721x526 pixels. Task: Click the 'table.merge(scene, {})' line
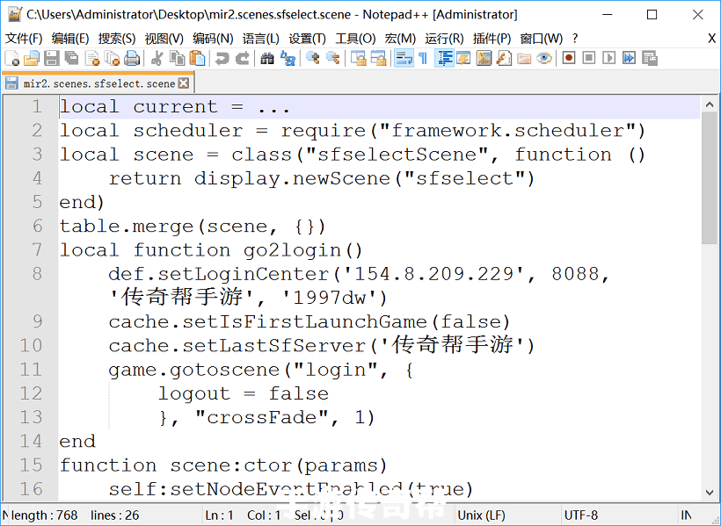point(193,227)
